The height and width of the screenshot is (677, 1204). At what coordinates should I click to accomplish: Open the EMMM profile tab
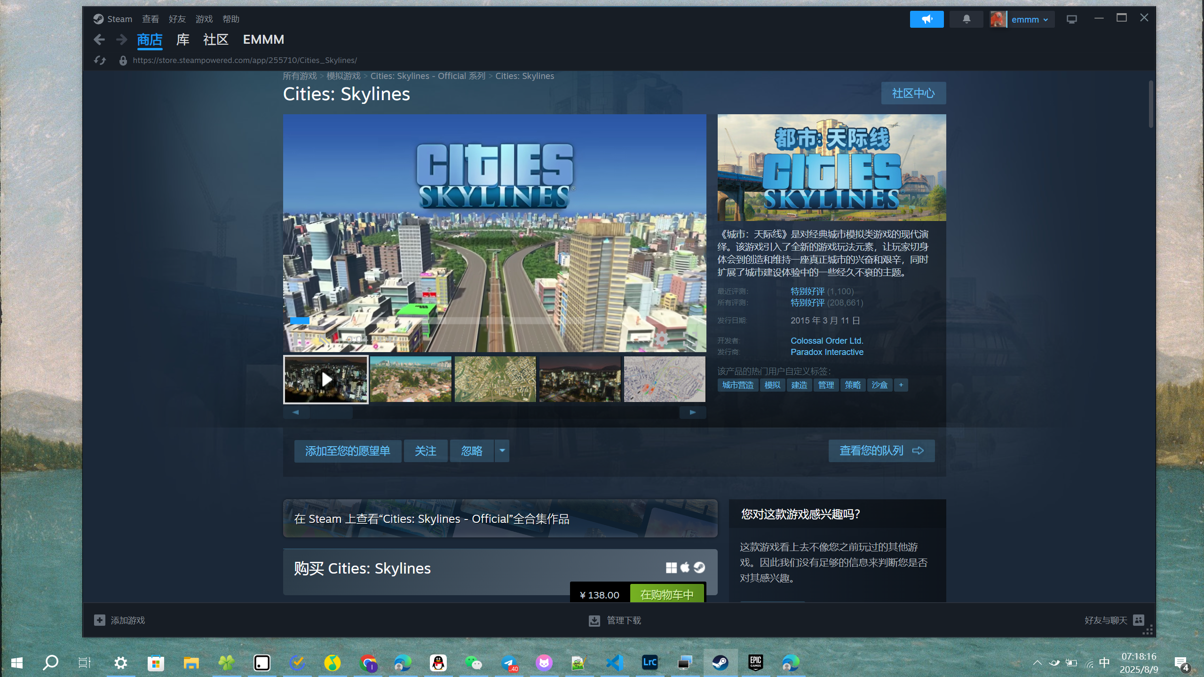click(263, 39)
